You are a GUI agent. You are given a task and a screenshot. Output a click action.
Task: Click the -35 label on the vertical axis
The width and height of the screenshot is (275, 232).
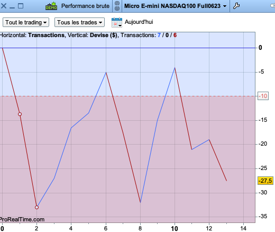pyautogui.click(x=263, y=217)
